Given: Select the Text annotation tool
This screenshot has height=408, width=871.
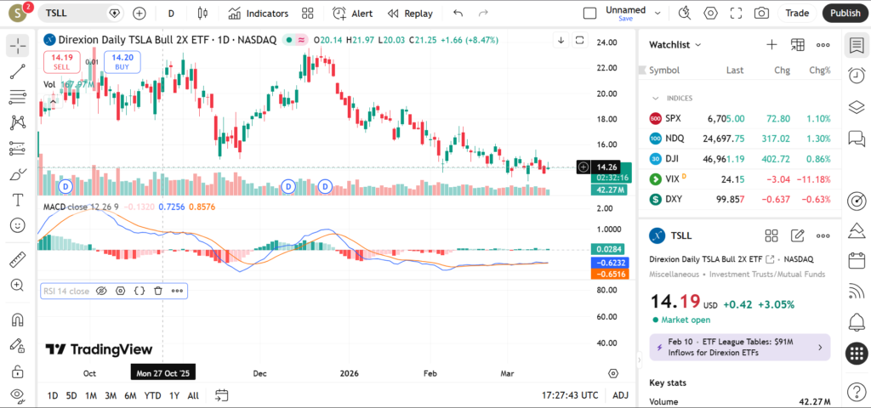Looking at the screenshot, I should 18,200.
